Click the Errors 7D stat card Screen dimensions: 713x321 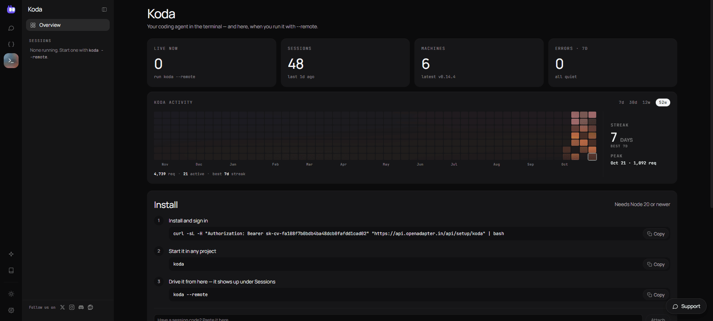coord(613,63)
